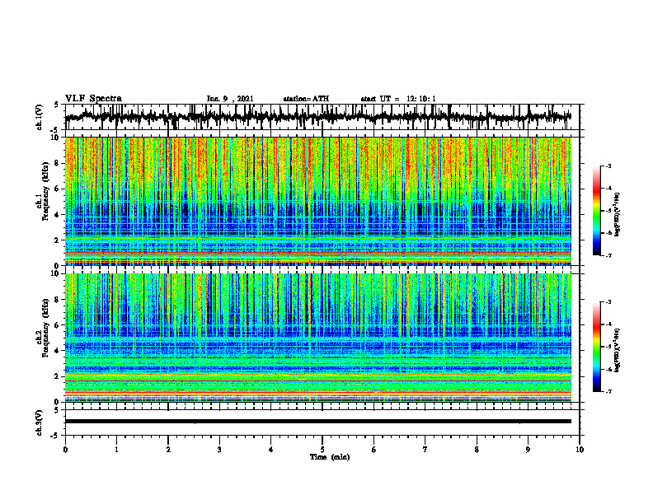Click tick label "4" on the time axis
Viewport: 653px width, 504px height.
tap(271, 450)
